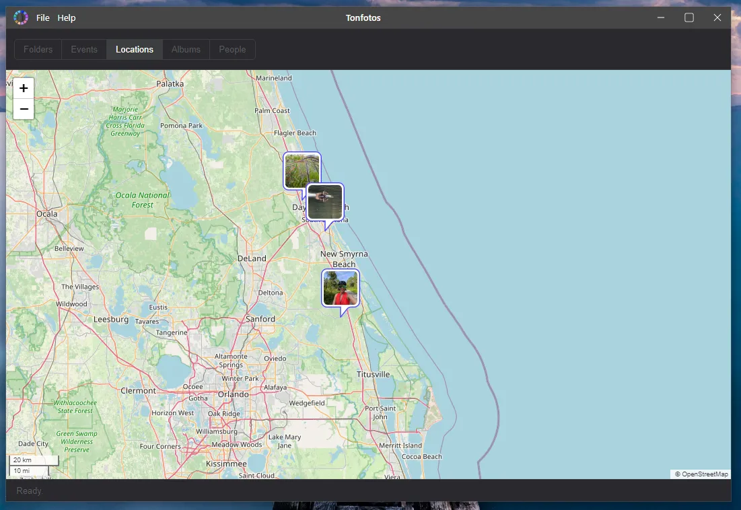Switch to the People tab
The image size is (741, 510).
(x=232, y=49)
